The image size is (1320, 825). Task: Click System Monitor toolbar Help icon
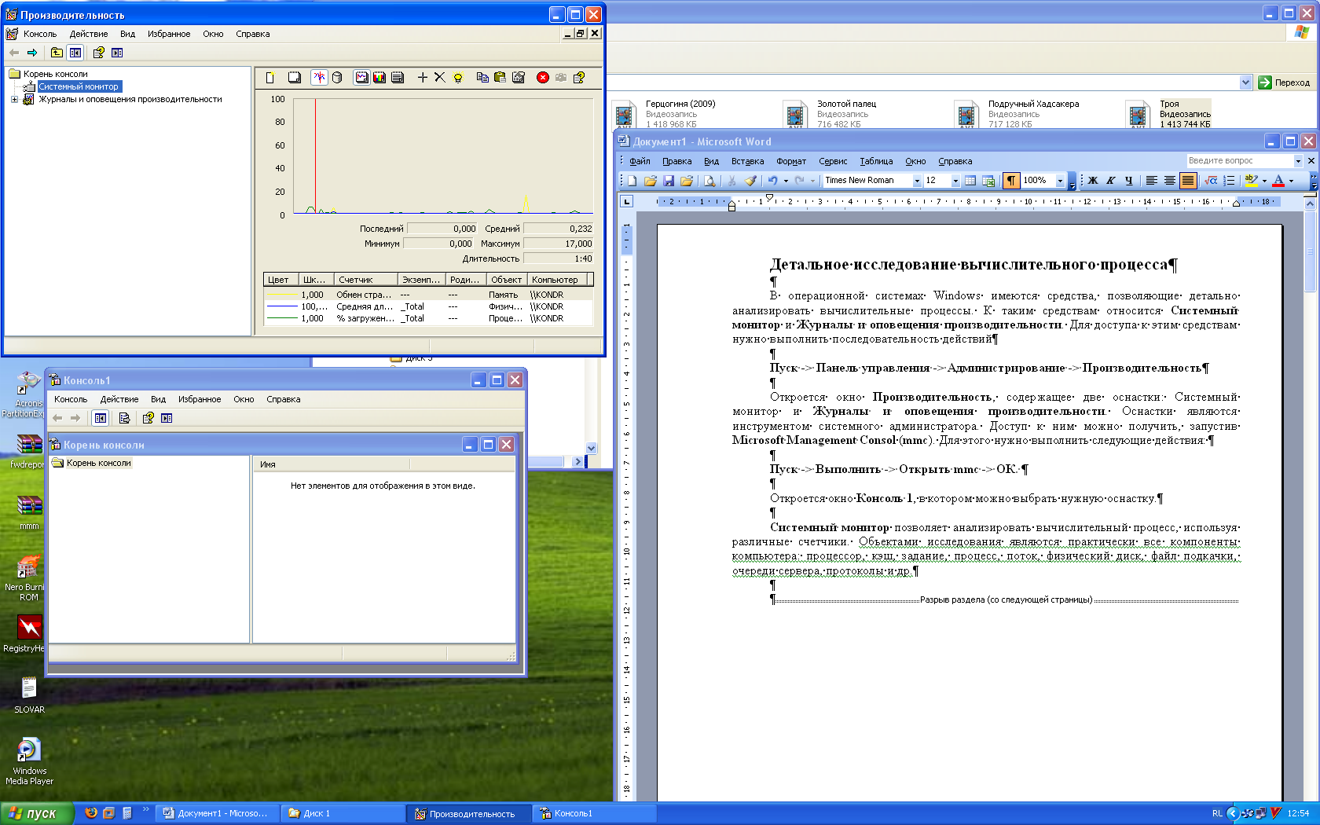(579, 77)
